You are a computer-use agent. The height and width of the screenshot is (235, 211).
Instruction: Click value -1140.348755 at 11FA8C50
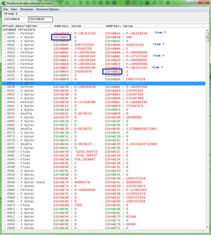click(x=86, y=151)
